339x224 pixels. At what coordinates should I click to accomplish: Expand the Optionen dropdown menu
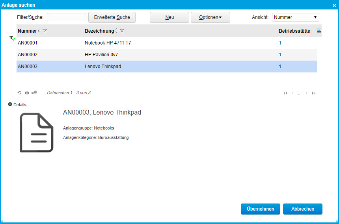tap(210, 17)
